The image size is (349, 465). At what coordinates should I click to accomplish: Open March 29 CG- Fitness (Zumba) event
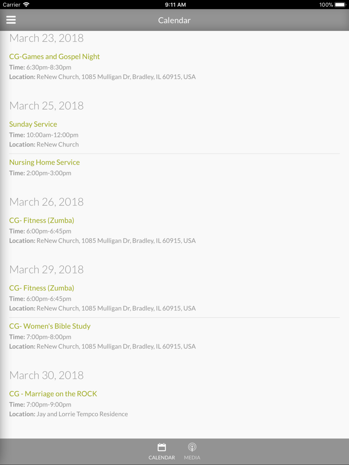click(42, 288)
